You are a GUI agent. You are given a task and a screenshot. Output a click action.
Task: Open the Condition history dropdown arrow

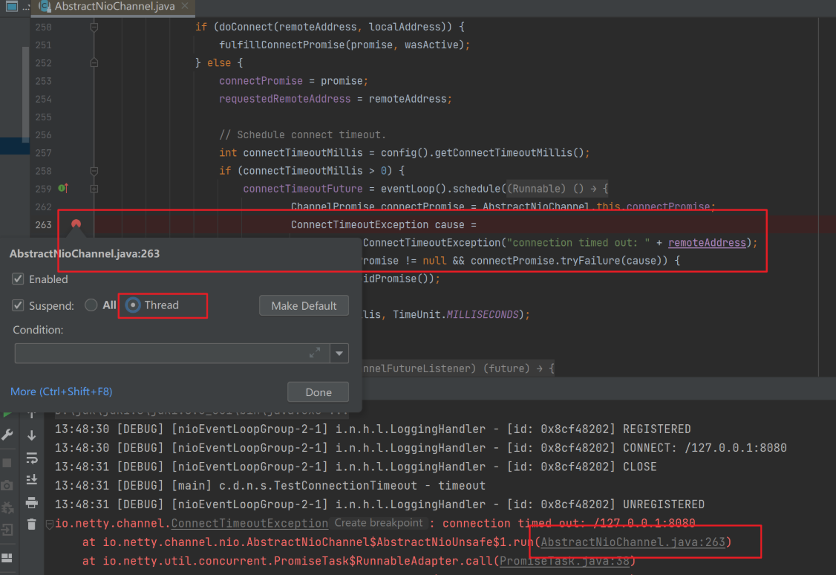(339, 354)
